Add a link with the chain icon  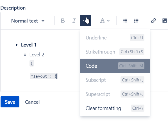153,21
